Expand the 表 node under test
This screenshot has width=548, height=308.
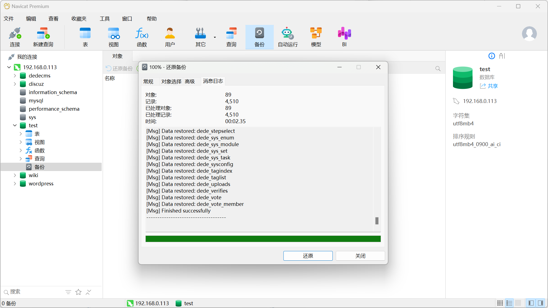click(21, 134)
